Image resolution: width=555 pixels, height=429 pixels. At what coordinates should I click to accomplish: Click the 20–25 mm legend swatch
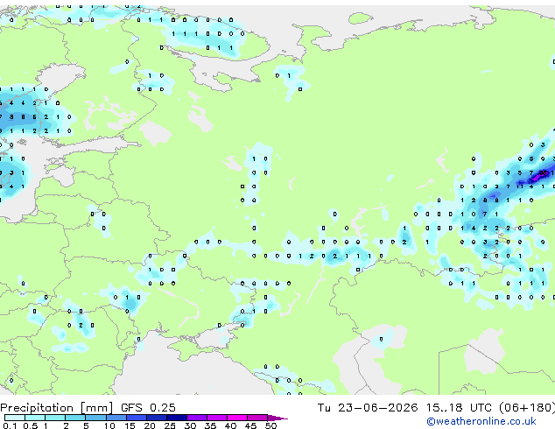coord(157,418)
